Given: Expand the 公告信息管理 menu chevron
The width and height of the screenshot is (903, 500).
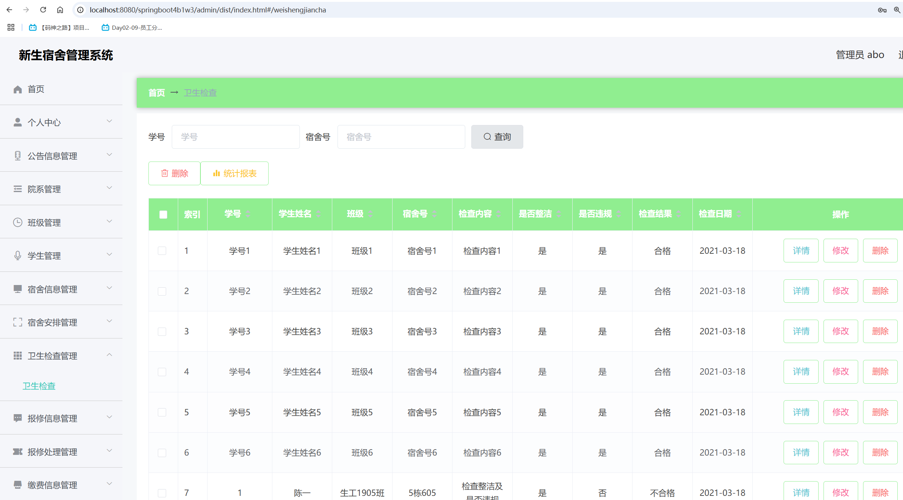Looking at the screenshot, I should 109,155.
